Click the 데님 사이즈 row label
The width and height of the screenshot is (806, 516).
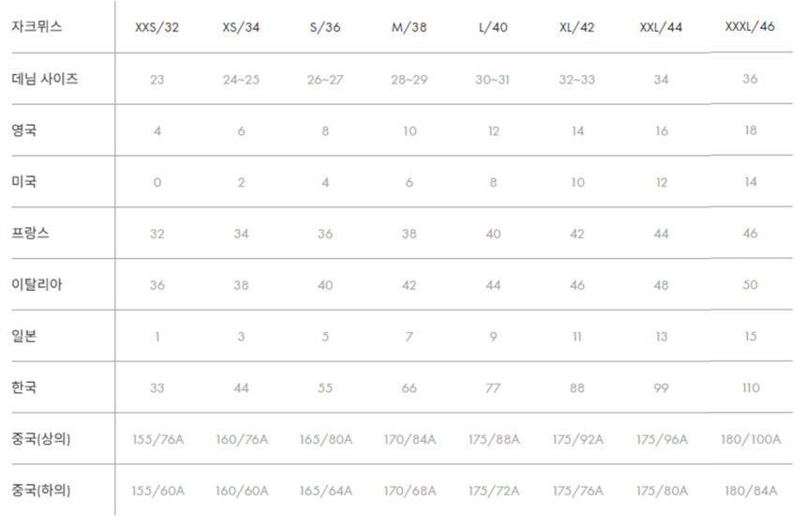[44, 80]
